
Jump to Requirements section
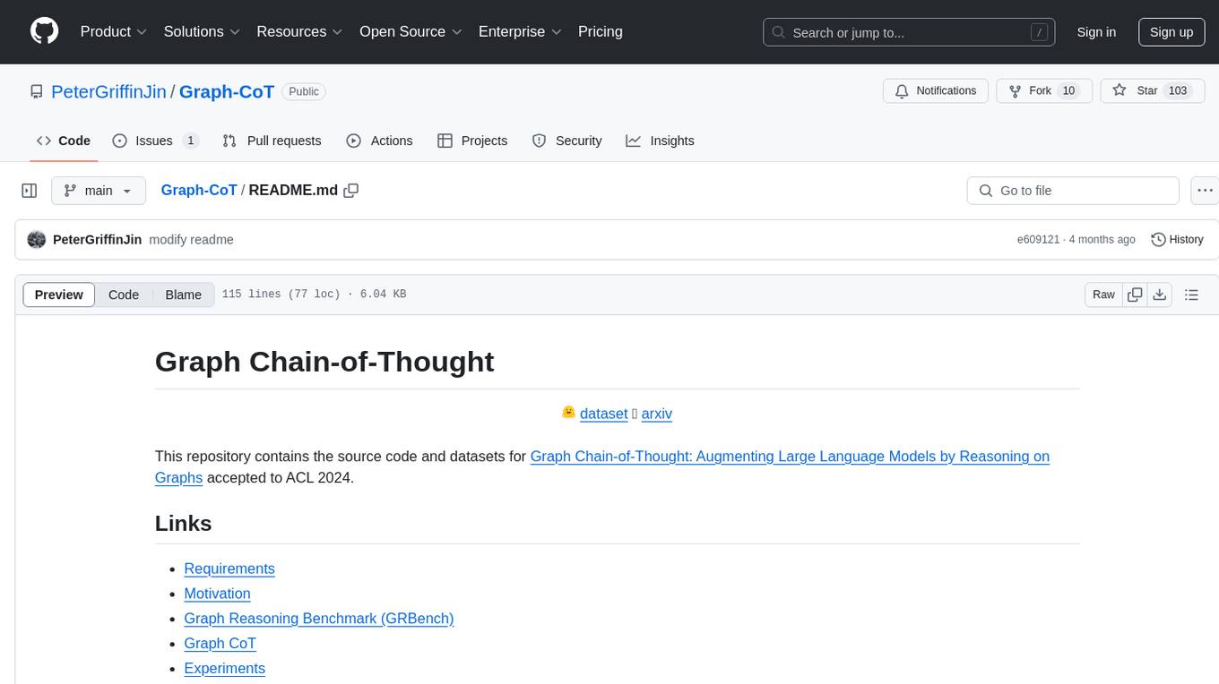[x=229, y=569]
